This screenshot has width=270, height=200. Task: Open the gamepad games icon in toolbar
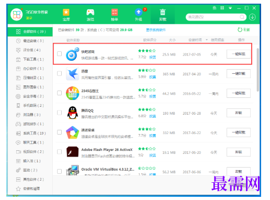tap(91, 13)
